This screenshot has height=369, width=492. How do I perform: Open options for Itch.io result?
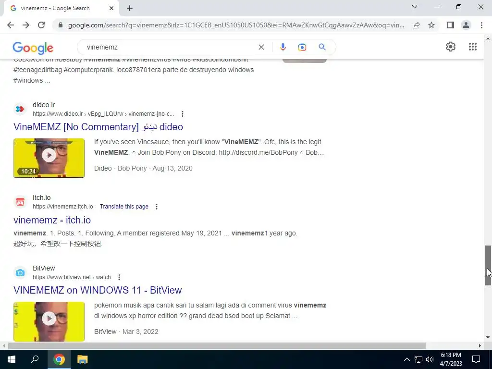157,207
